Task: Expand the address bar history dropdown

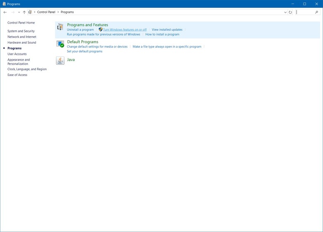Action: click(285, 12)
